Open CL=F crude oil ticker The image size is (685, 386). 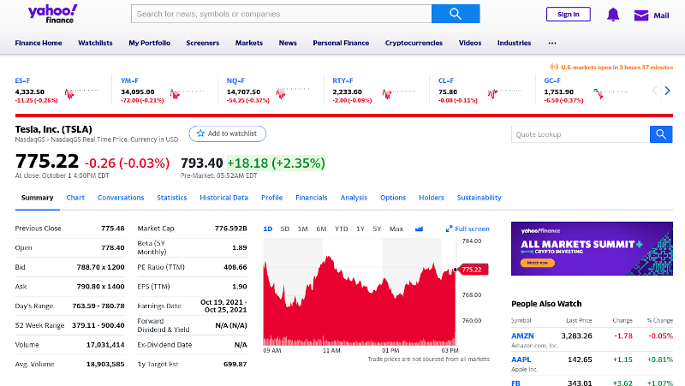click(x=446, y=80)
